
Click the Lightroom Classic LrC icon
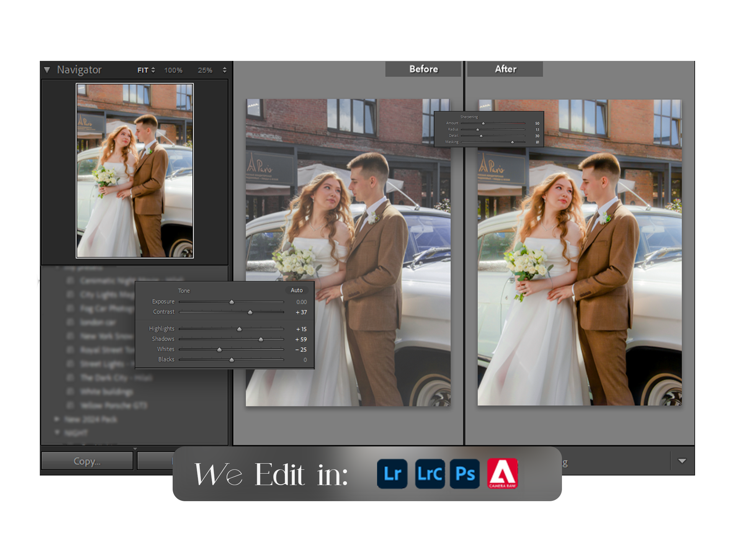(x=430, y=474)
